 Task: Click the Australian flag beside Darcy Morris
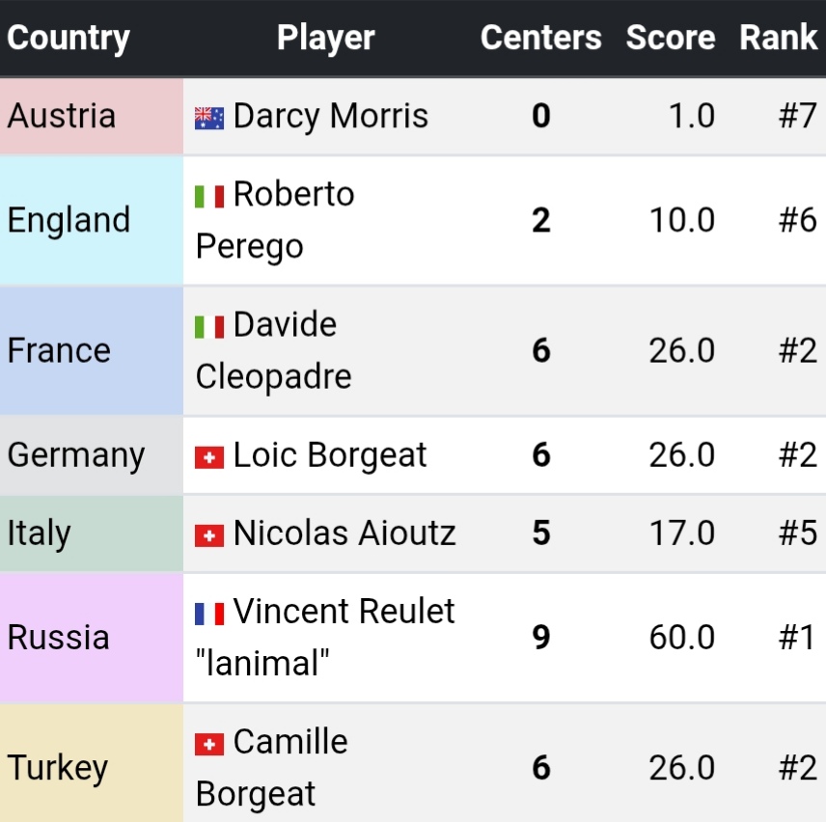209,118
